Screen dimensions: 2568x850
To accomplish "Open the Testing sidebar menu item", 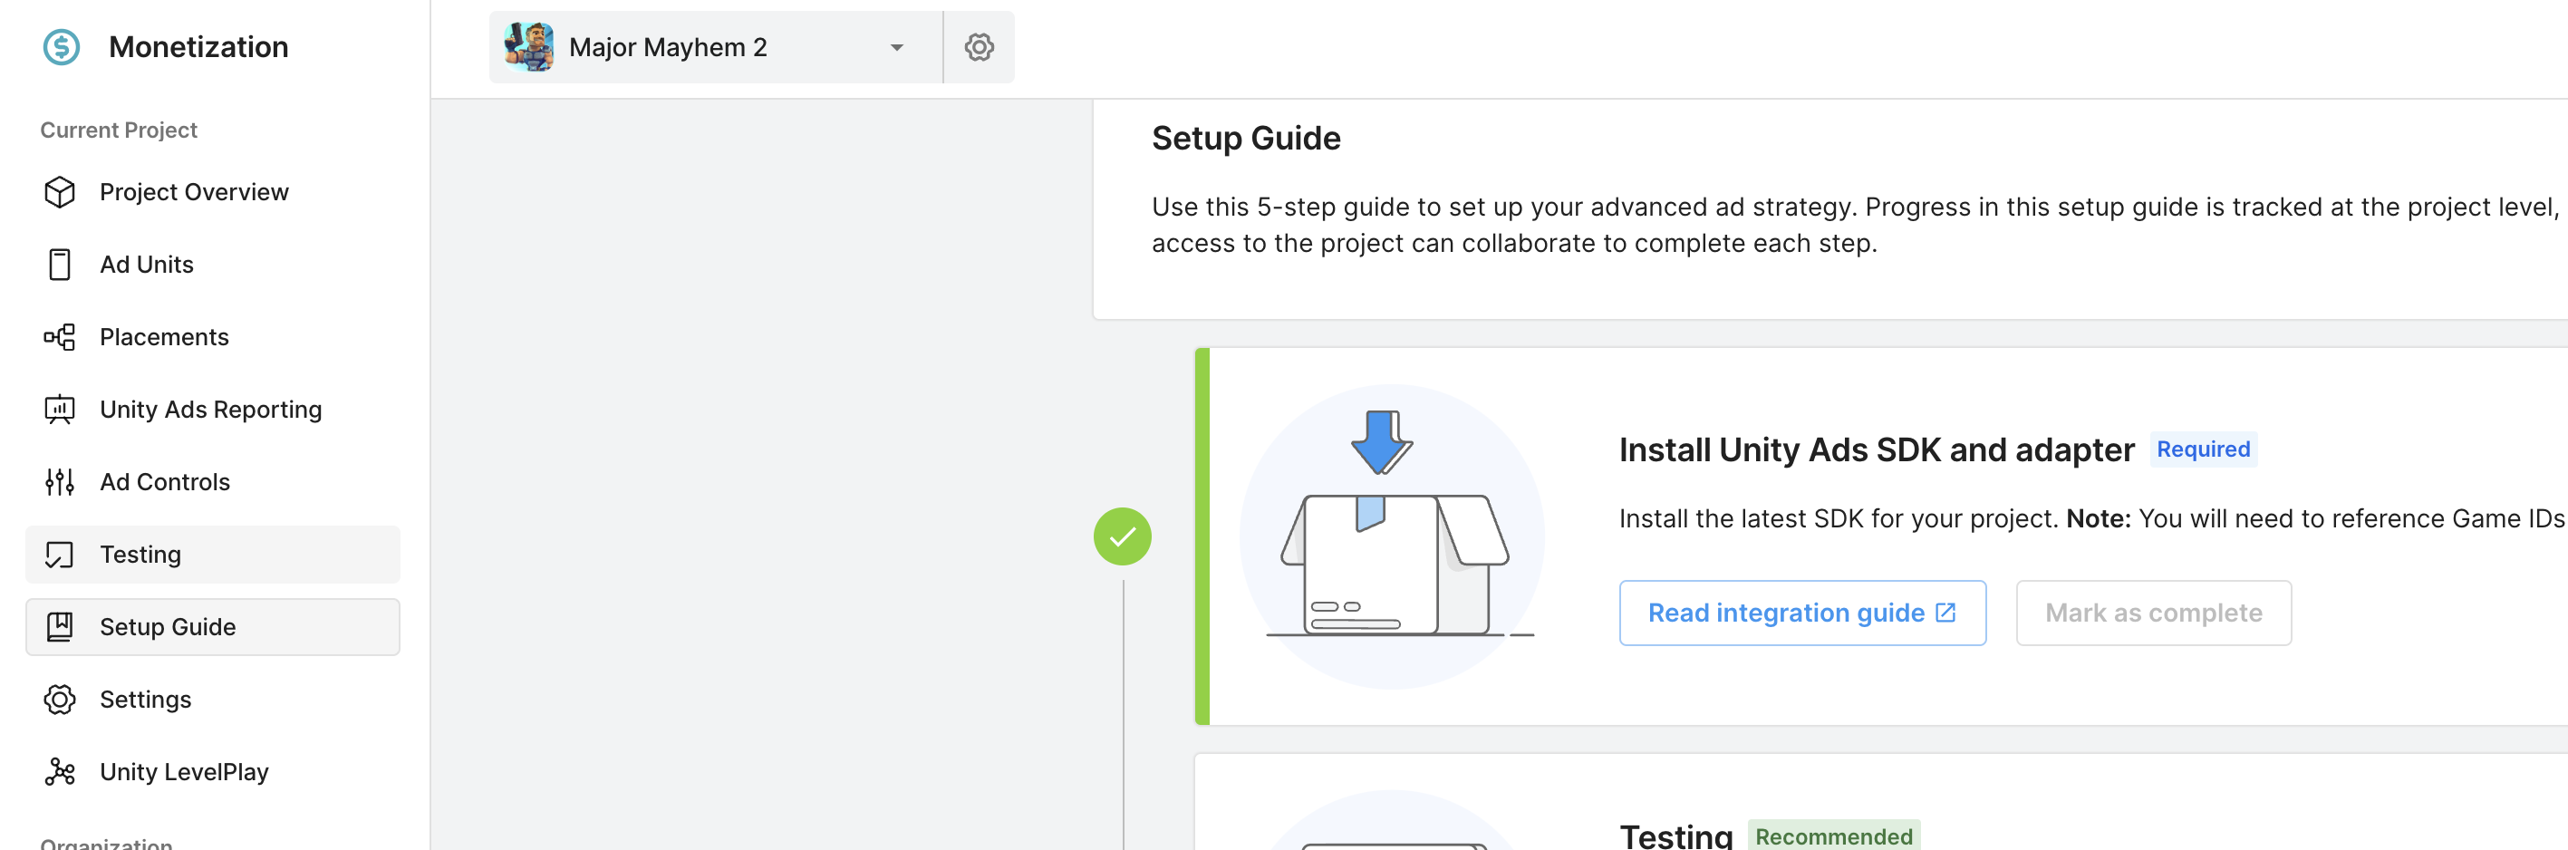I will pos(140,555).
